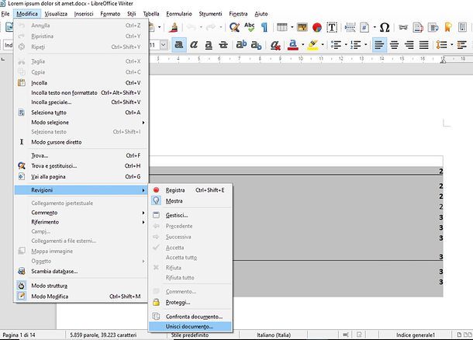The image size is (473, 340).
Task: Open bullet list style dropdown arrow
Action: pyautogui.click(x=346, y=45)
